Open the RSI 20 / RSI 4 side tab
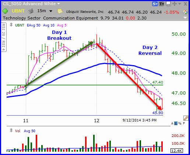 click(x=4, y=37)
